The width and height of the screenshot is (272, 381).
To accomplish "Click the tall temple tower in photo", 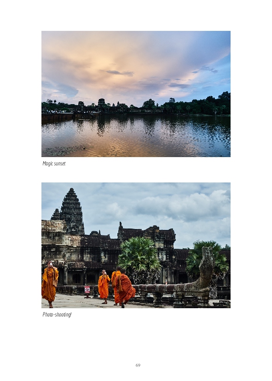I will 72,211.
